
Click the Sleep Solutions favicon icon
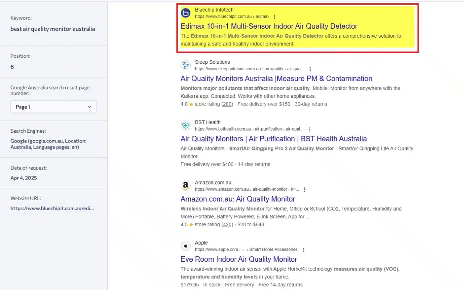tap(186, 65)
